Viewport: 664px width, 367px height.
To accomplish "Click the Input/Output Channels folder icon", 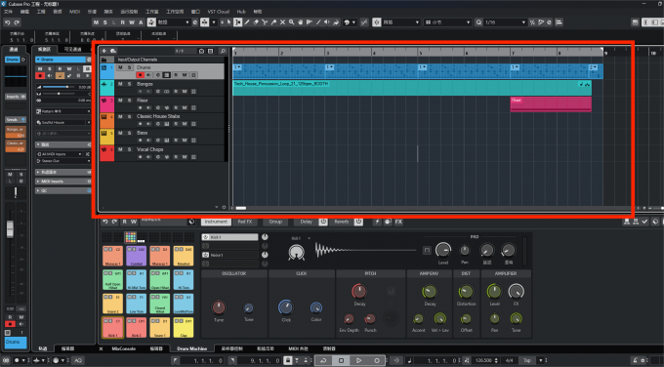I will [x=104, y=60].
